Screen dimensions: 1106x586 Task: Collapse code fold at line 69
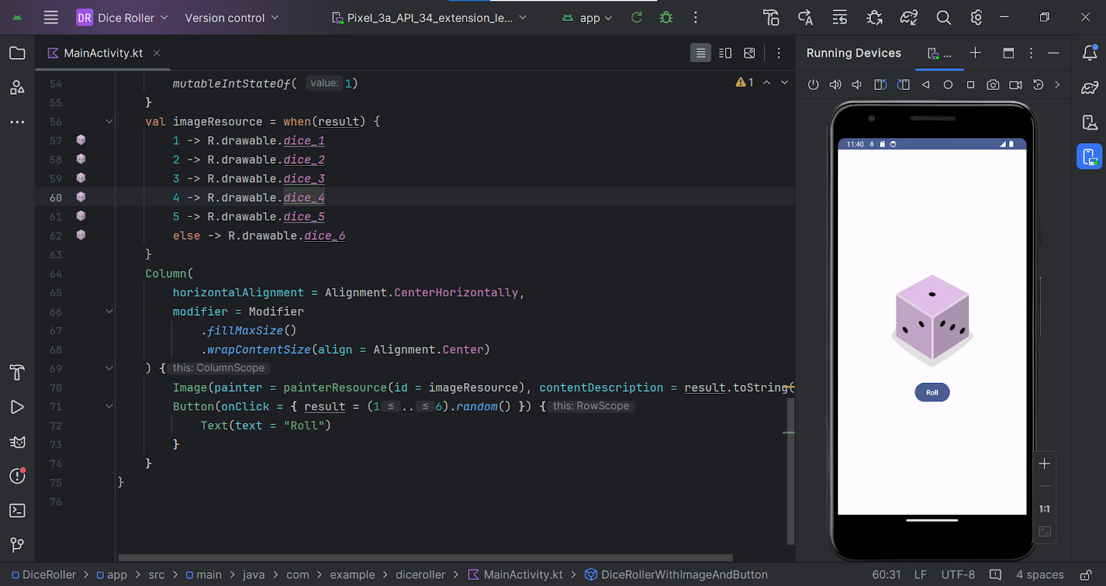click(109, 368)
